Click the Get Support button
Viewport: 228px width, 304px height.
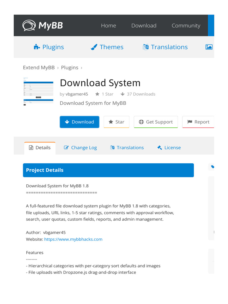click(156, 122)
